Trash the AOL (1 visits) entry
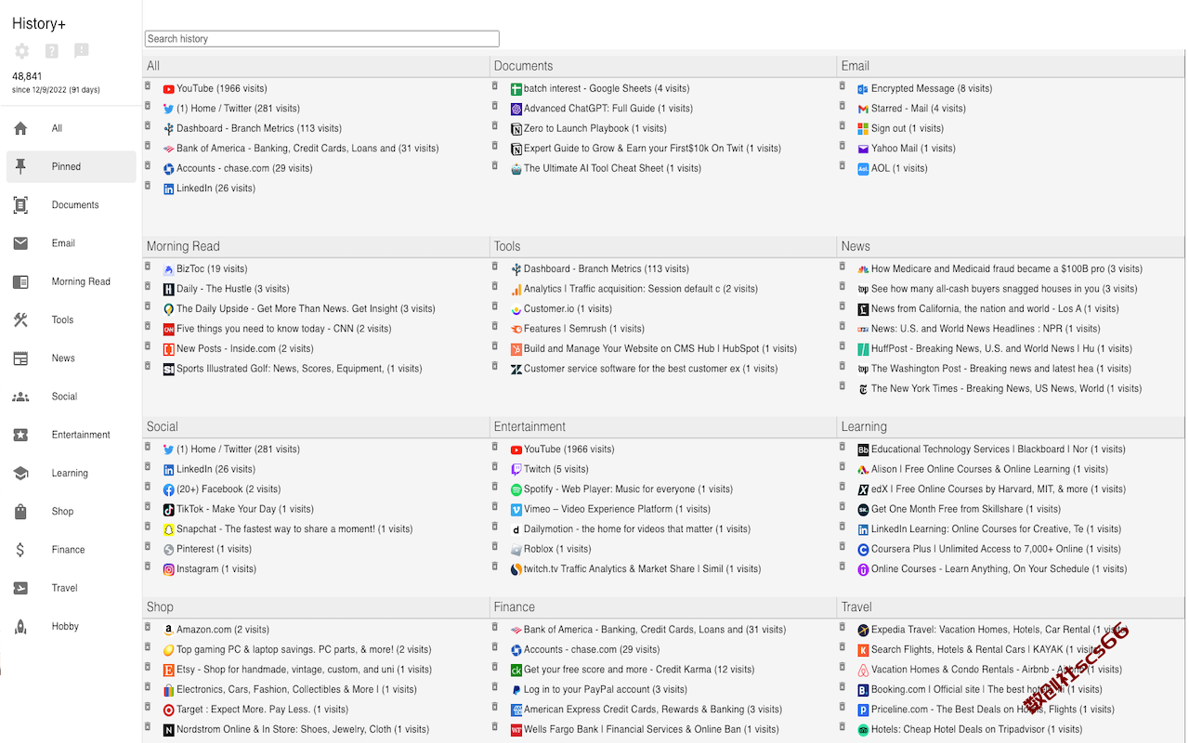 (x=843, y=166)
